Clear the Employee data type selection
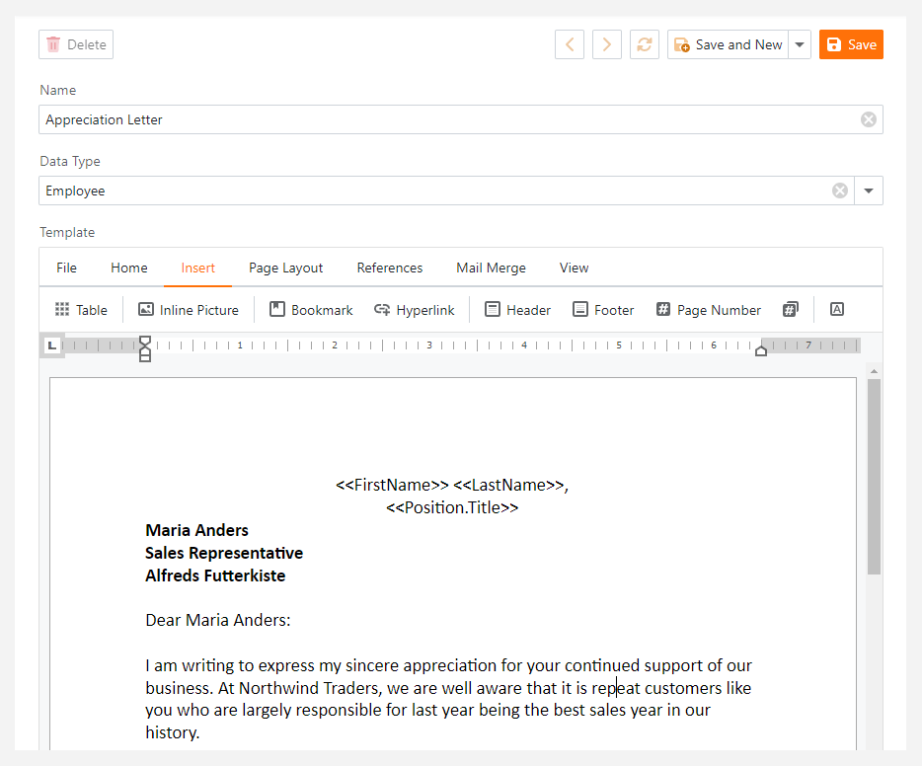 840,190
